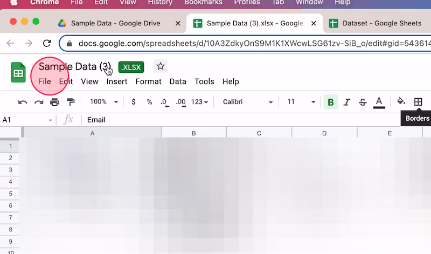Screen dimensions: 431x254
Task: Reload the page in Chrome
Action: click(47, 43)
